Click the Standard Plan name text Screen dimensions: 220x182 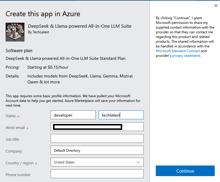click(x=65, y=58)
